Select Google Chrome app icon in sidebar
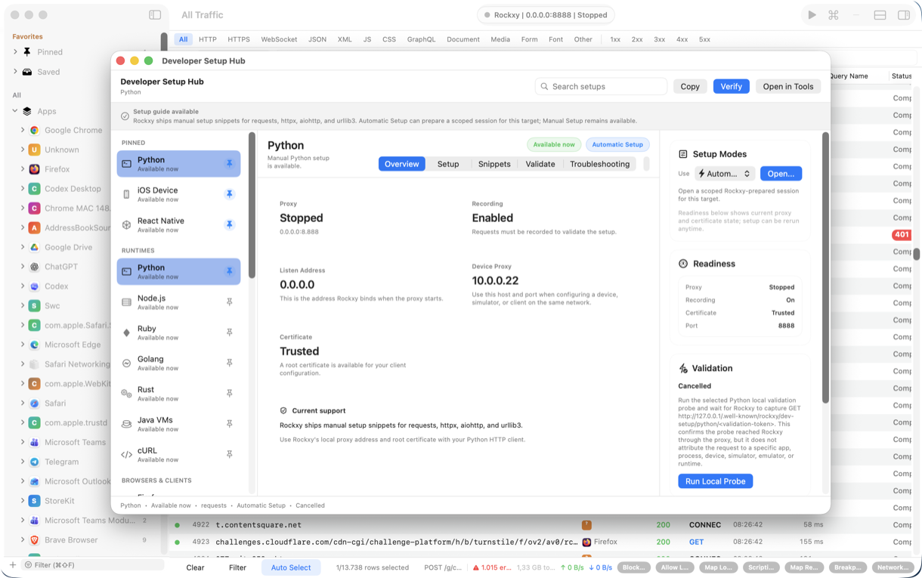The width and height of the screenshot is (922, 578). click(x=34, y=130)
